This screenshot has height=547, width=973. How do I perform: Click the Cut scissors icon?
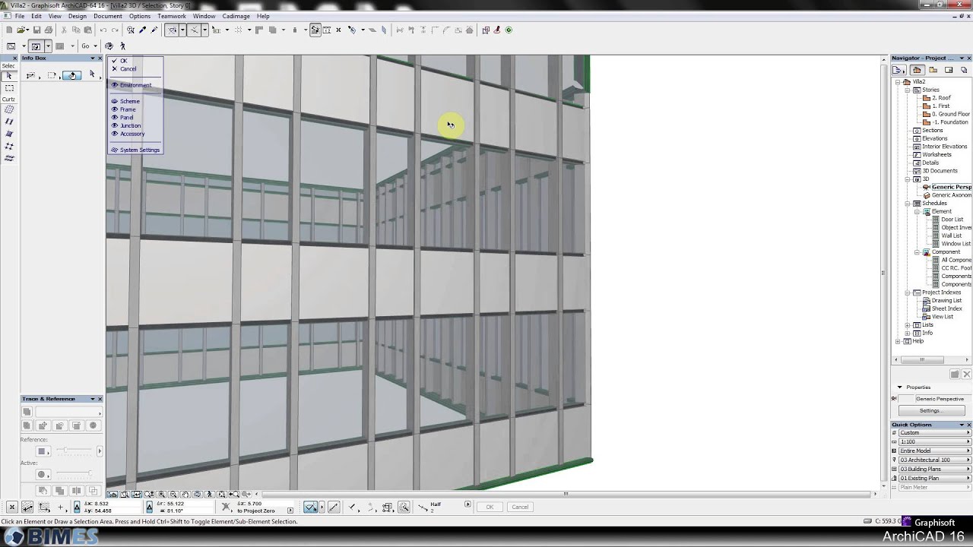coord(64,30)
